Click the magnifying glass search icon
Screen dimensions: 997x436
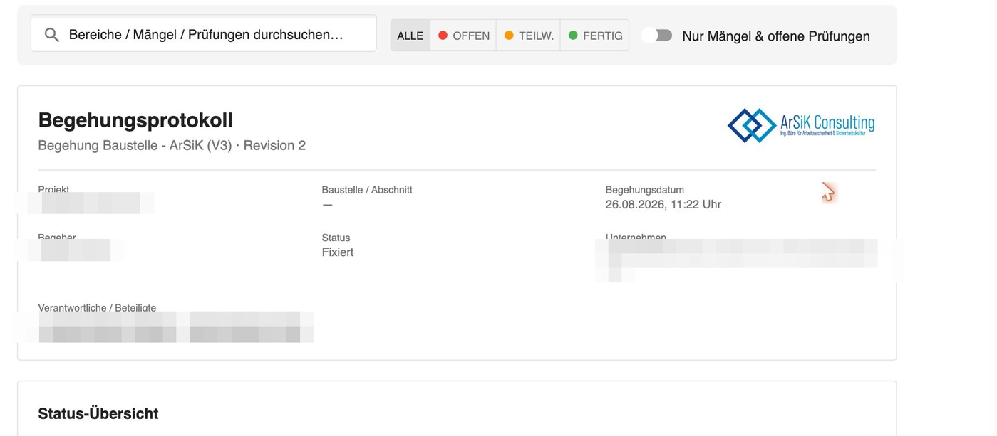coord(52,35)
